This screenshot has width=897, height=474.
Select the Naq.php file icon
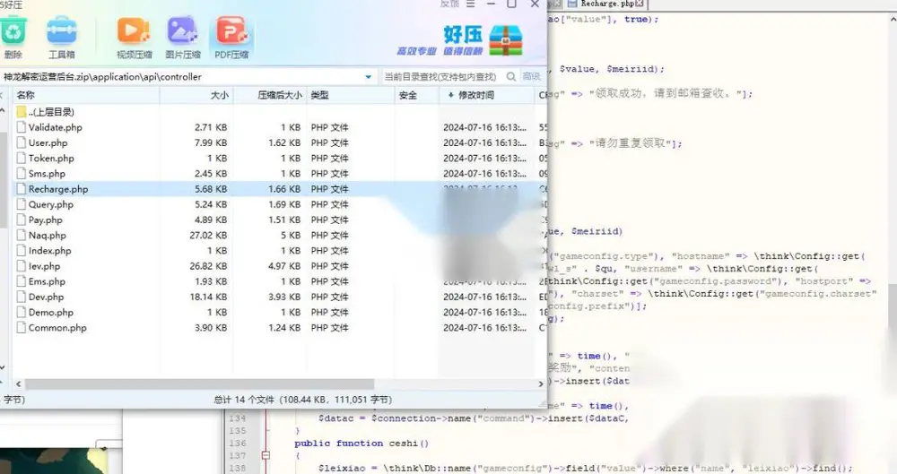[22, 235]
